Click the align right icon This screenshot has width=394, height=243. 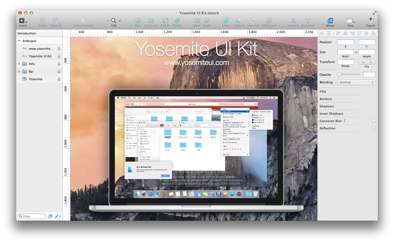pos(352,33)
